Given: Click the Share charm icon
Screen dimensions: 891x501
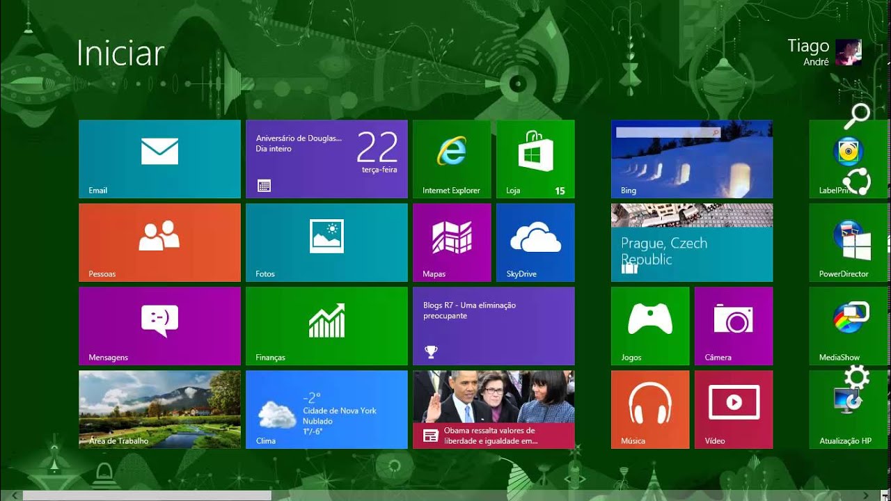Looking at the screenshot, I should [x=857, y=182].
